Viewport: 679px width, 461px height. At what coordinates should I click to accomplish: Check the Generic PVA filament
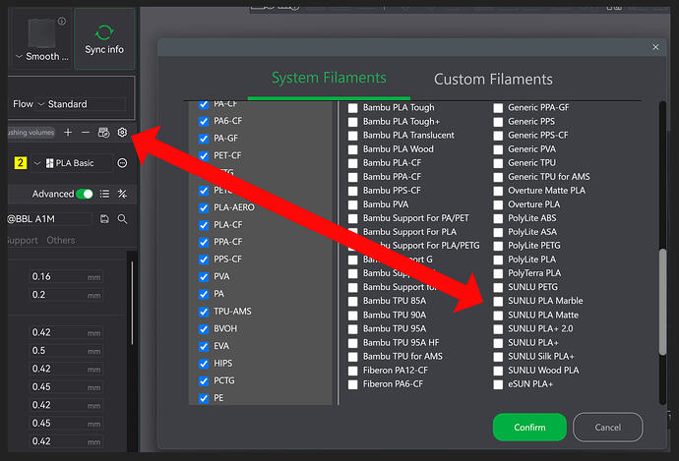pyautogui.click(x=498, y=149)
